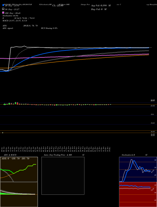Viewport: 157px width, 207px height.
Task: Click the 21.52 price axis label
Action: (x=153, y=106)
